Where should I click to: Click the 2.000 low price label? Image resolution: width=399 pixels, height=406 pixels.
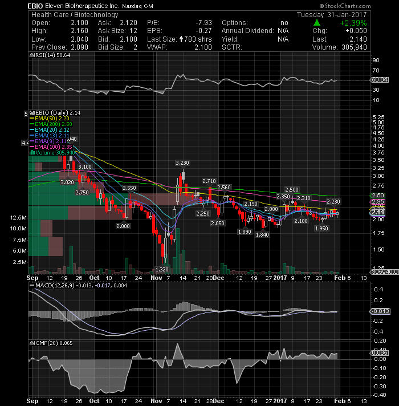click(123, 226)
